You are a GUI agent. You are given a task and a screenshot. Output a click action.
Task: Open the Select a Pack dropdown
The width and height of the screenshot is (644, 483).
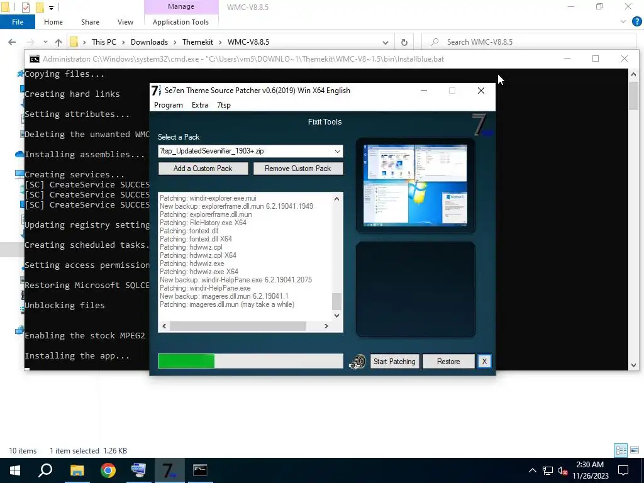[337, 151]
